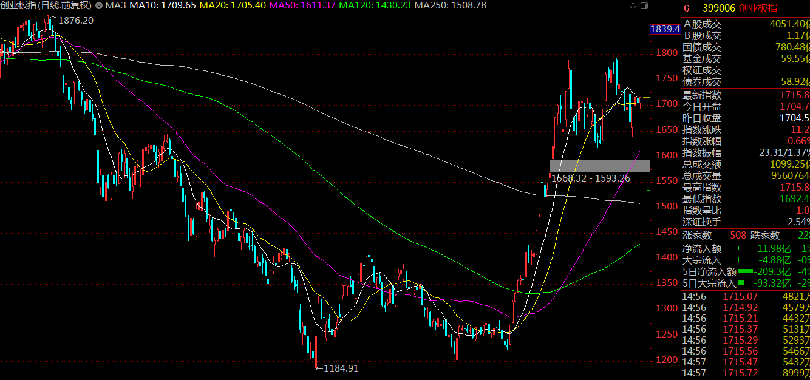
Task: Click the diamond icon above the chart
Action: [633, 5]
